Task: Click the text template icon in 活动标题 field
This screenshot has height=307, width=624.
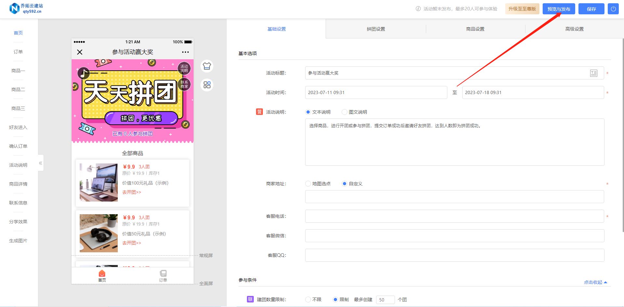Action: point(594,73)
